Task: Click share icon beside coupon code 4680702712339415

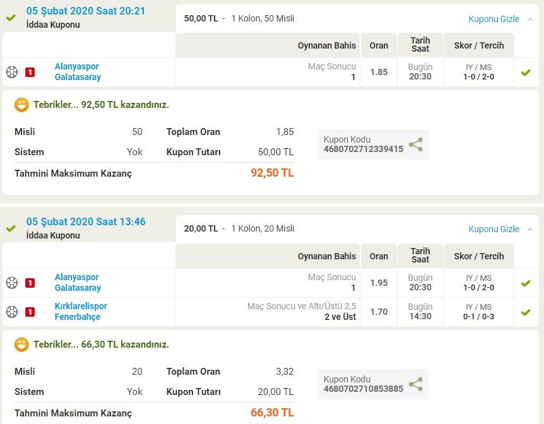Action: pos(416,144)
